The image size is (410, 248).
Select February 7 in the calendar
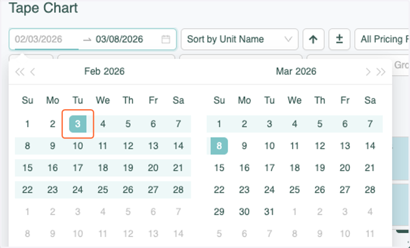pyautogui.click(x=178, y=124)
